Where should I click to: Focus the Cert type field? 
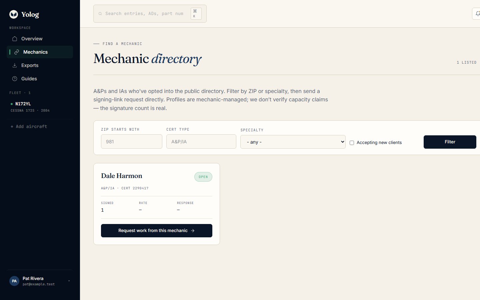201,142
